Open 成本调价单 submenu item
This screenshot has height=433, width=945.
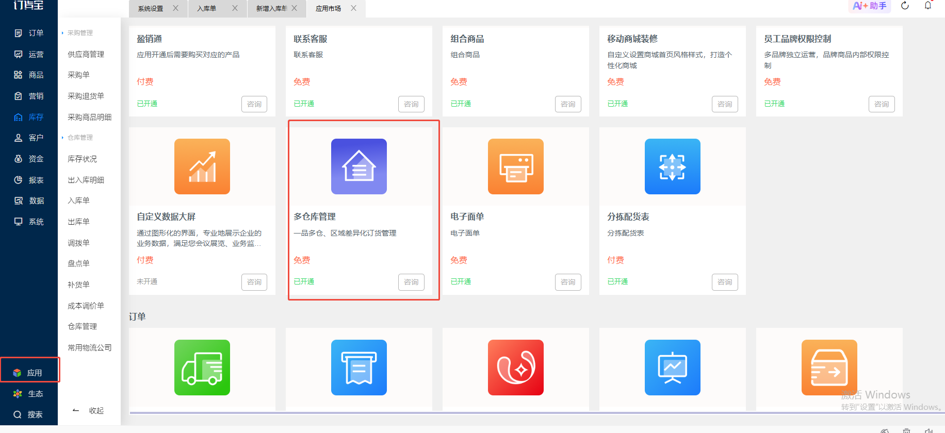coord(86,306)
